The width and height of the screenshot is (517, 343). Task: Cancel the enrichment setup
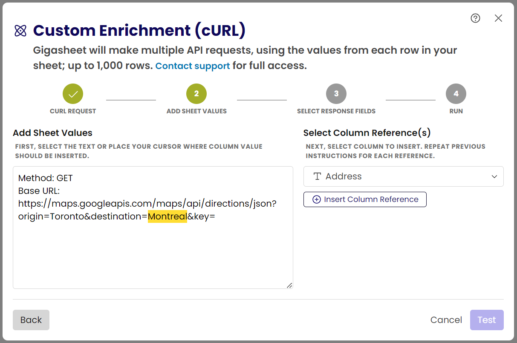tap(446, 320)
